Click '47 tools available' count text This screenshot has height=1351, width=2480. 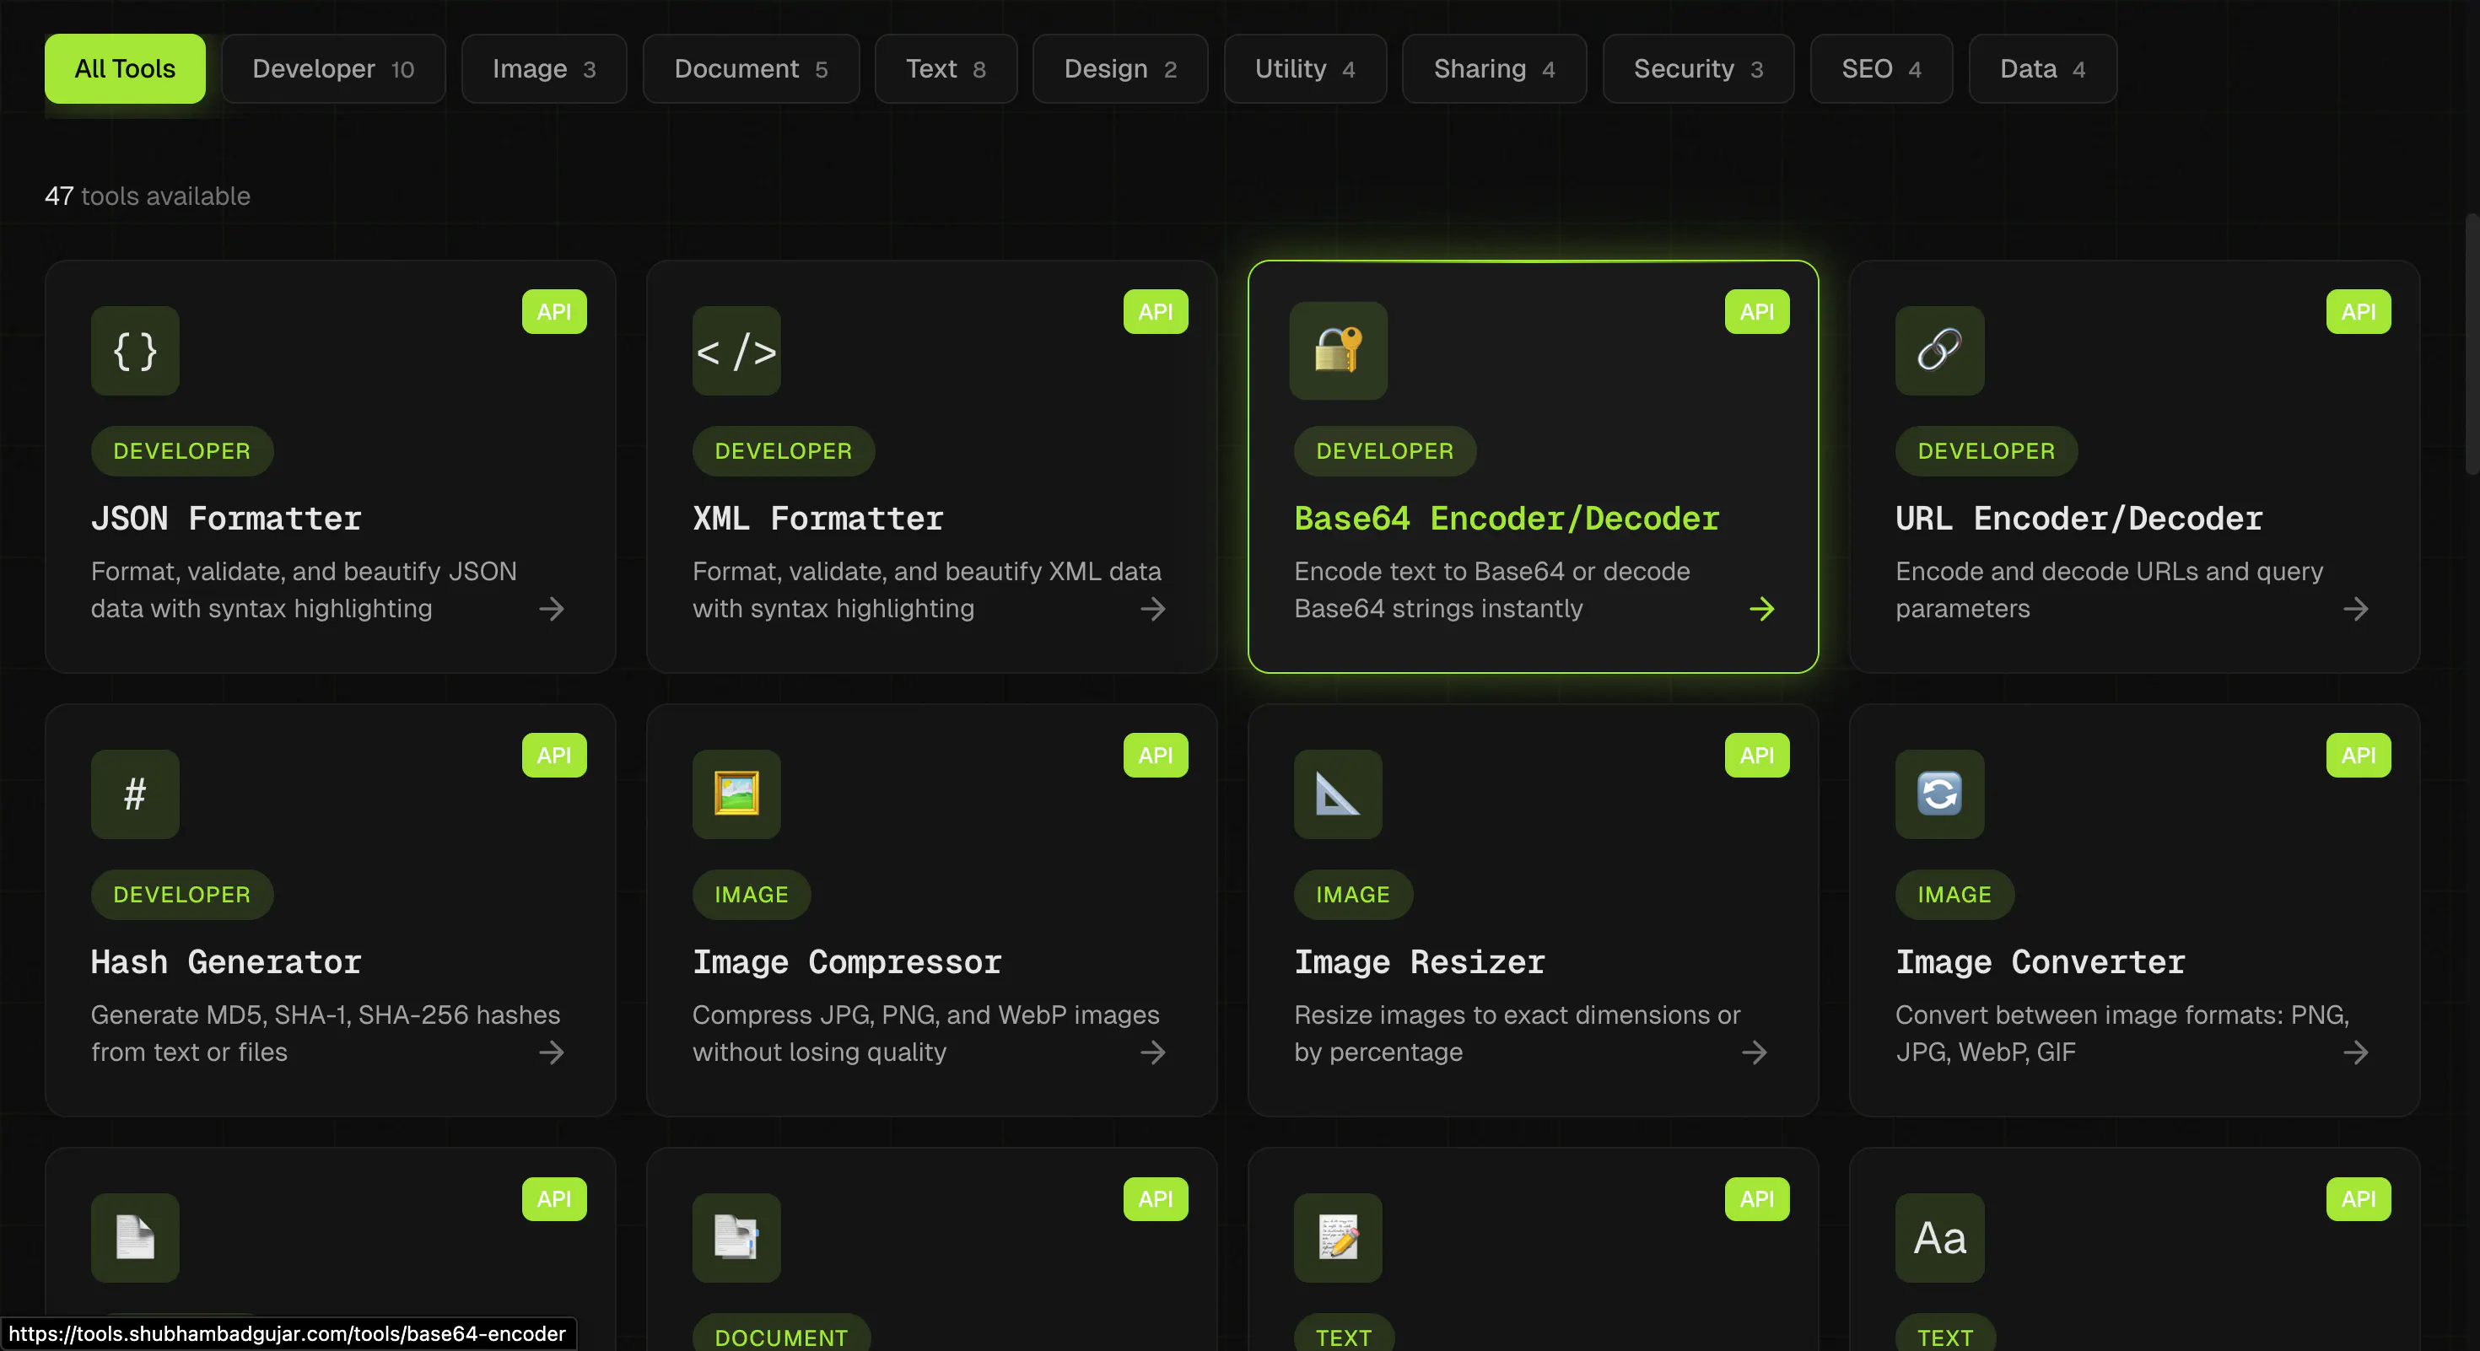coord(148,196)
